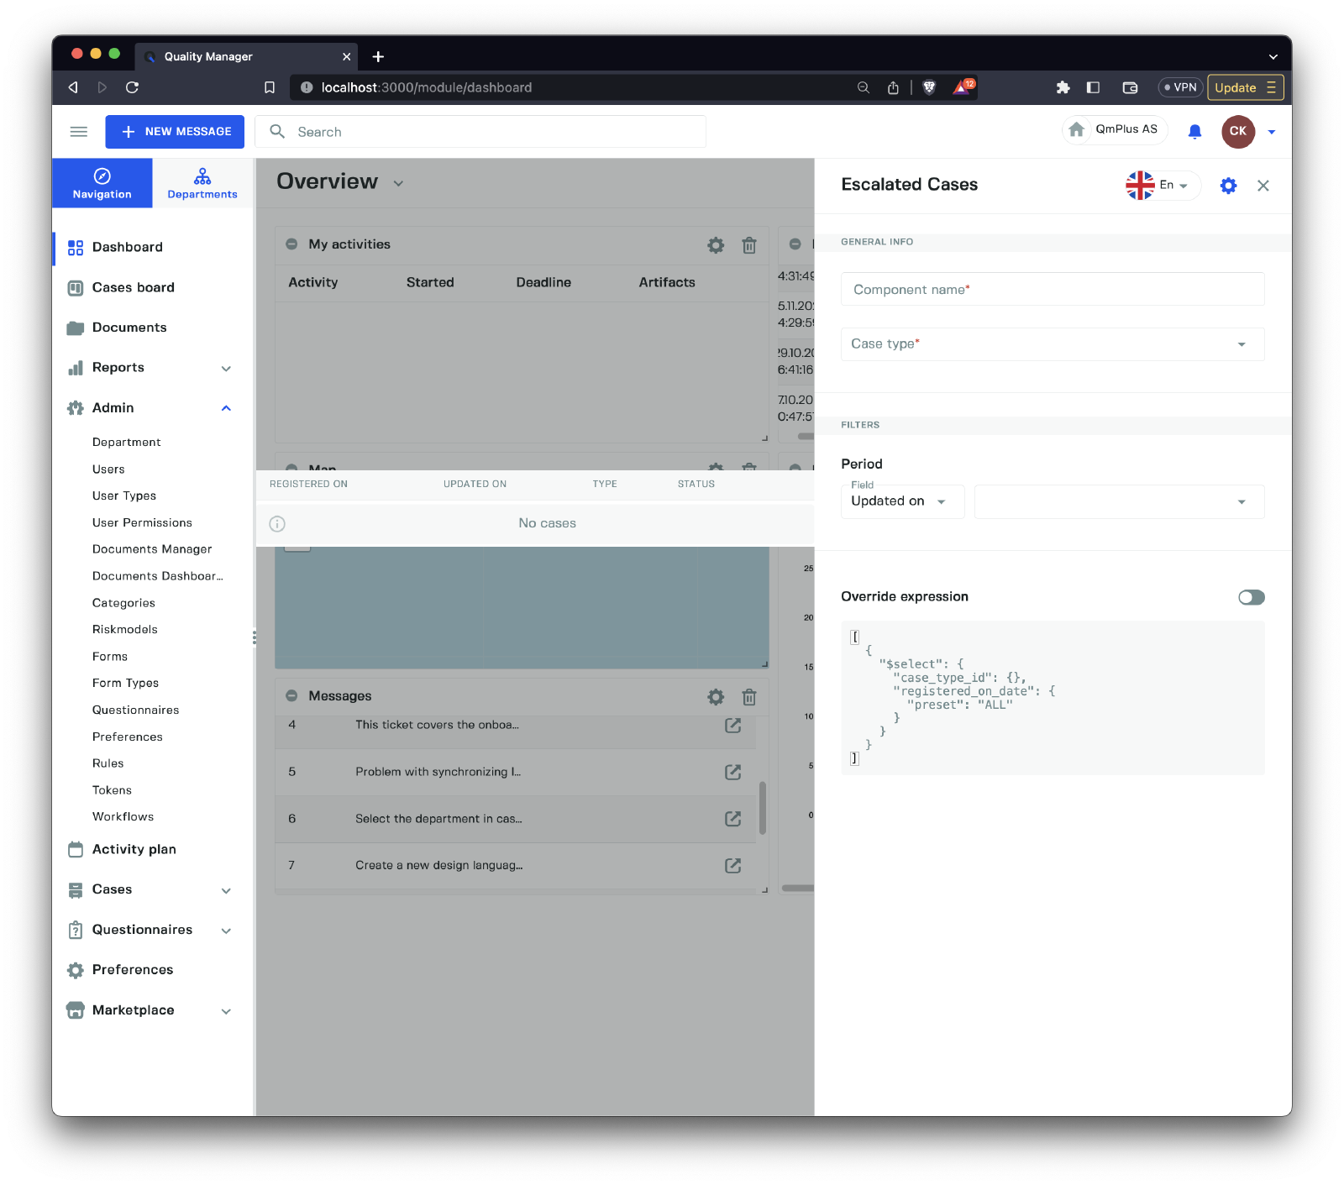Open message 5 in new window
1344x1185 pixels.
[x=732, y=772]
